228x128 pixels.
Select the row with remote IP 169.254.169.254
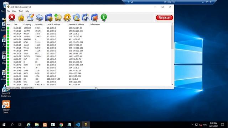[x=89, y=65]
